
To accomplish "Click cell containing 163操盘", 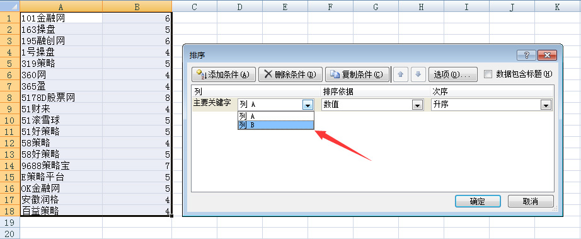I will [x=61, y=29].
